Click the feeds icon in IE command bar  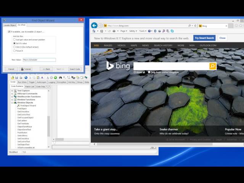(102, 31)
